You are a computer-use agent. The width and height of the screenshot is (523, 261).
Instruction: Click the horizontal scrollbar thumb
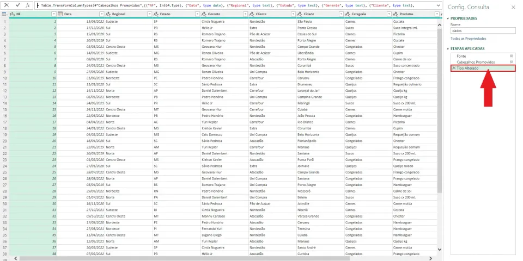pyautogui.click(x=184, y=258)
